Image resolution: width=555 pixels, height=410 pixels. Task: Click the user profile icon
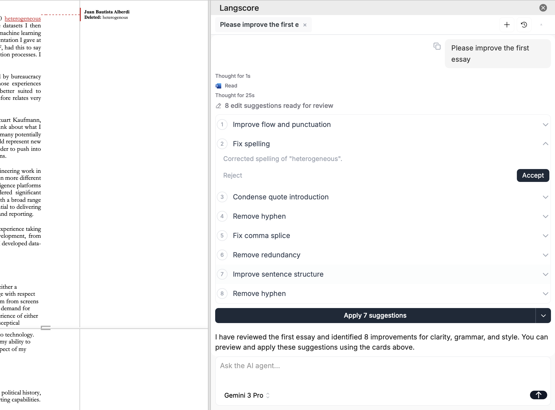click(541, 24)
